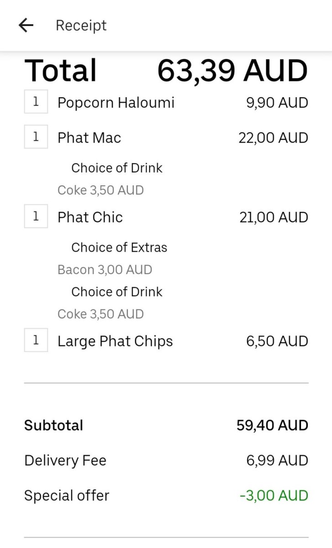Open the Popcorn Haloumi item
Screen dimensions: 332x548
coord(116,103)
